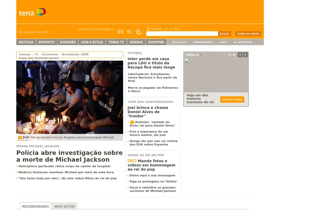
Task: Open 'Siga as postagens no Twitter' link
Action: (x=153, y=181)
